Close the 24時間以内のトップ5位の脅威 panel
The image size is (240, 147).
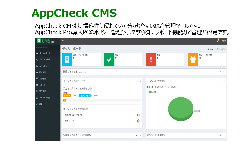point(140,135)
